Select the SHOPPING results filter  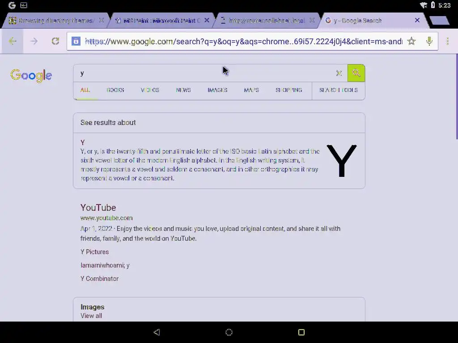(x=289, y=90)
